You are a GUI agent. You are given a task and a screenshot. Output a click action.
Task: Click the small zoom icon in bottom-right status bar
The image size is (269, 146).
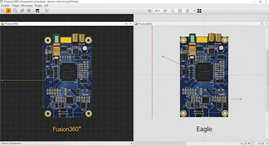click(x=249, y=143)
